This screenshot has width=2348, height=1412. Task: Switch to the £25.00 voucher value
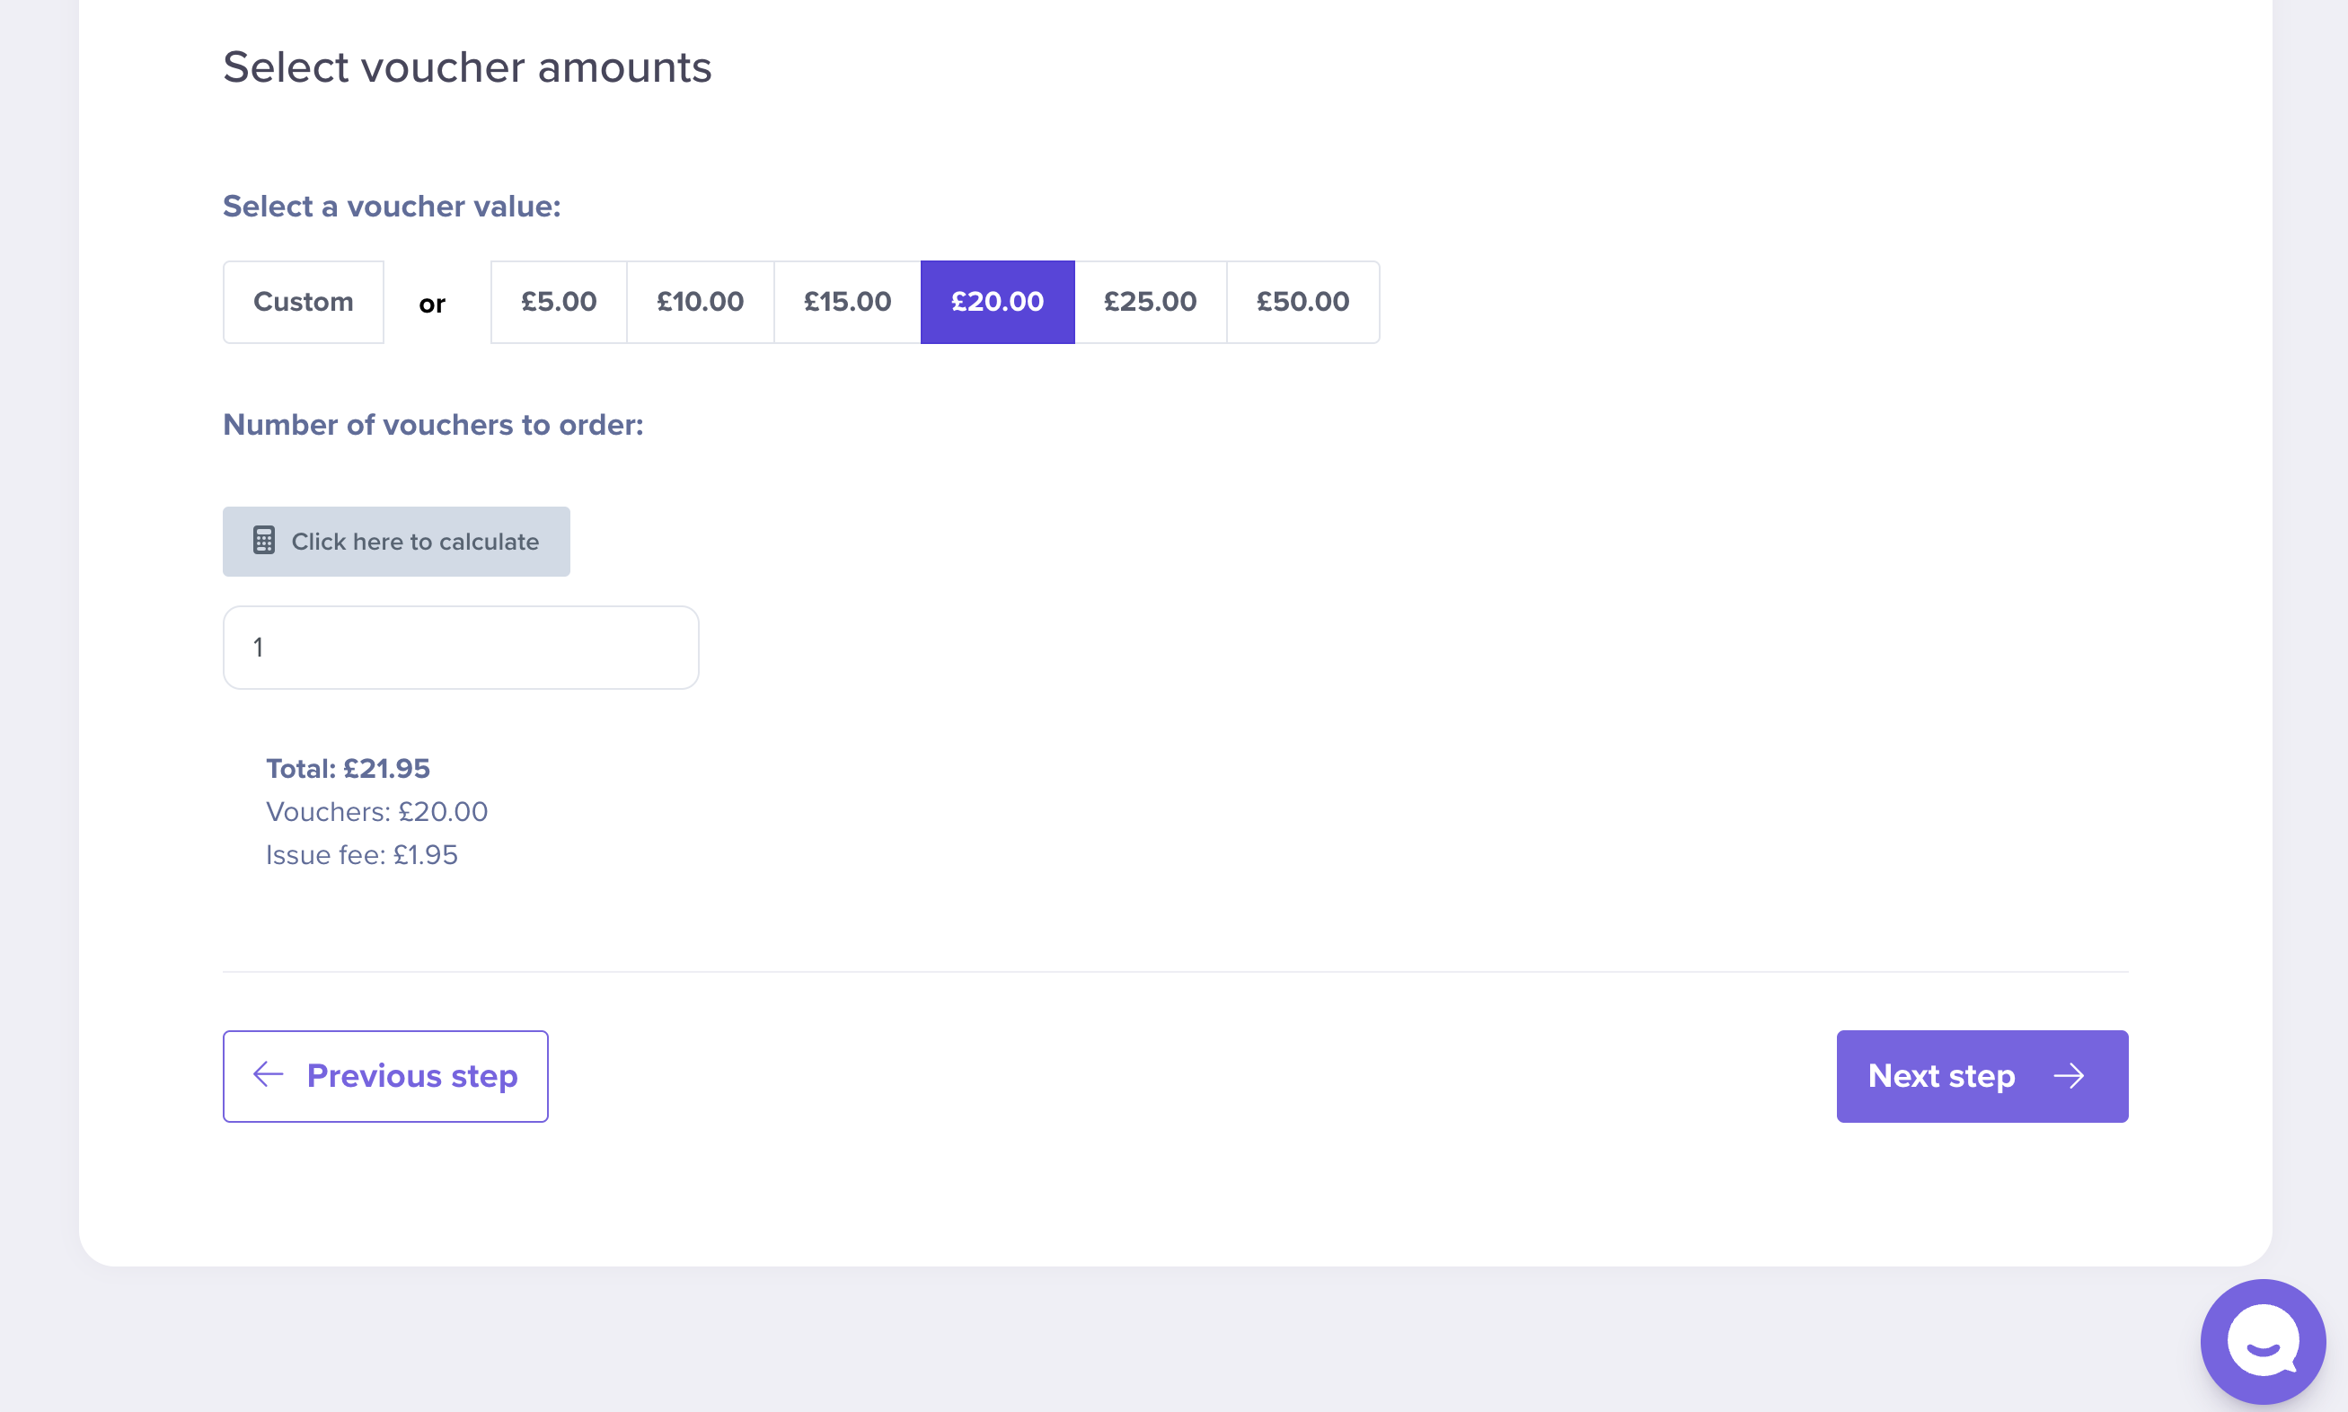point(1149,302)
